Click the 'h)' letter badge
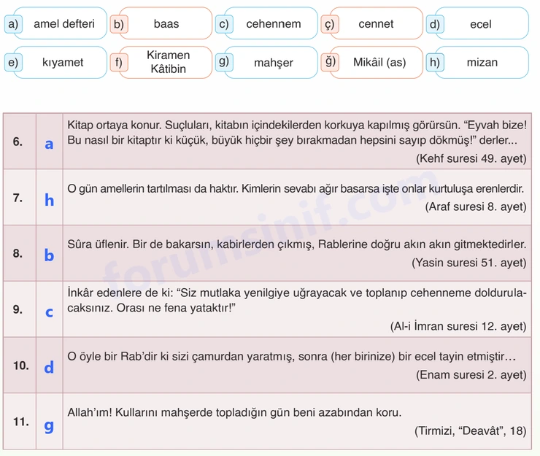 click(435, 62)
